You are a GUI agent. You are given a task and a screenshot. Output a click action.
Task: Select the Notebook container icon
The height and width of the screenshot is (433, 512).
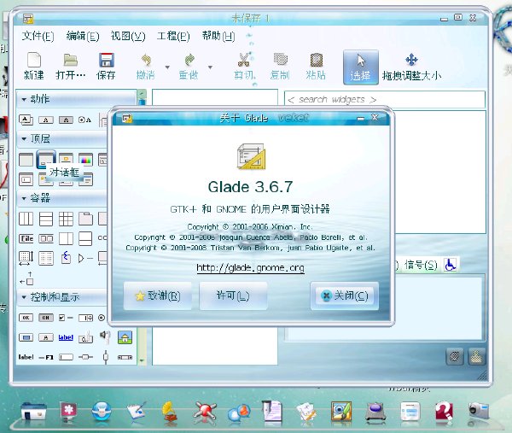85,219
